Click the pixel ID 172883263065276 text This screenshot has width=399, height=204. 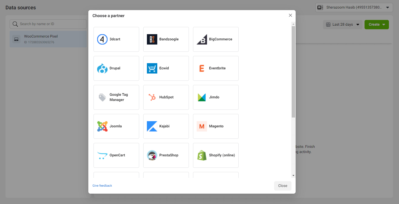click(x=39, y=42)
